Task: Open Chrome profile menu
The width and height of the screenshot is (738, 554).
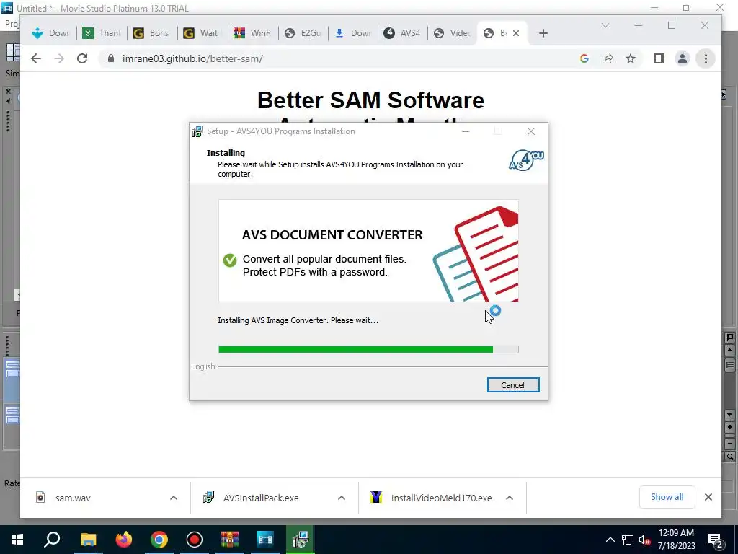Action: 682,58
